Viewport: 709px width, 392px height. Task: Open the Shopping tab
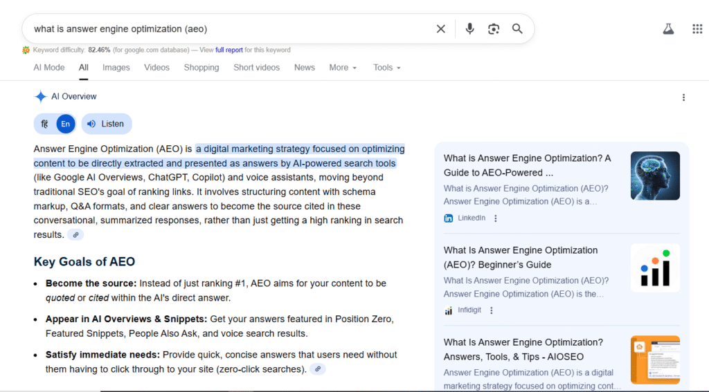[x=201, y=68]
